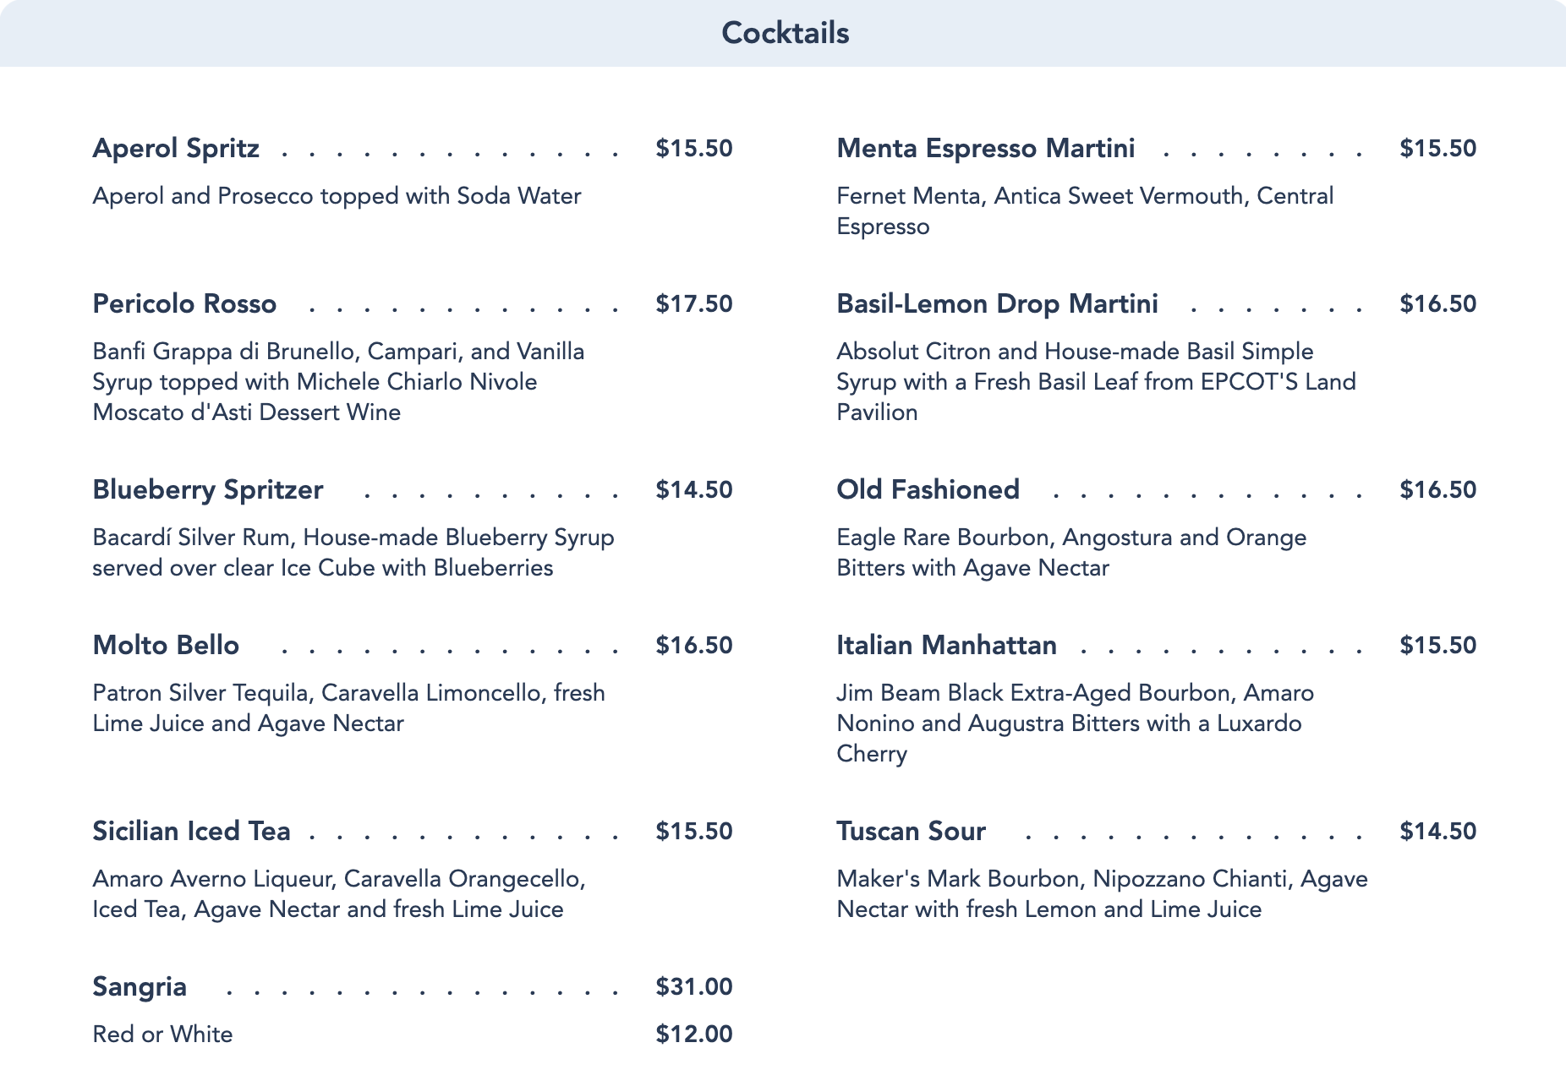Open the Blueberry Spritzer menu item
Screen dimensions: 1566x1070
click(x=207, y=489)
